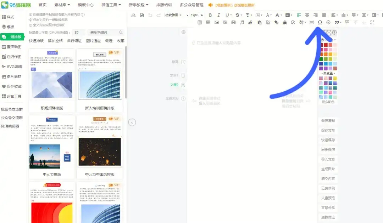Image resolution: width=383 pixels, height=223 pixels.
Task: Insert music with the note icon
Action: pyautogui.click(x=242, y=22)
